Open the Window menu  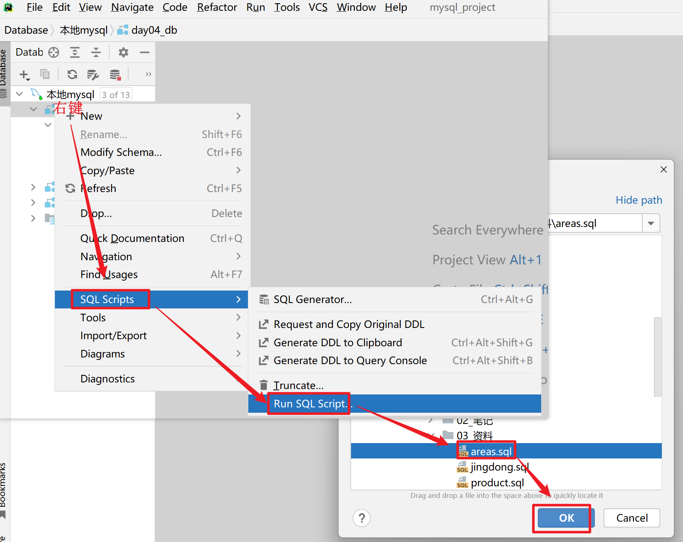356,7
